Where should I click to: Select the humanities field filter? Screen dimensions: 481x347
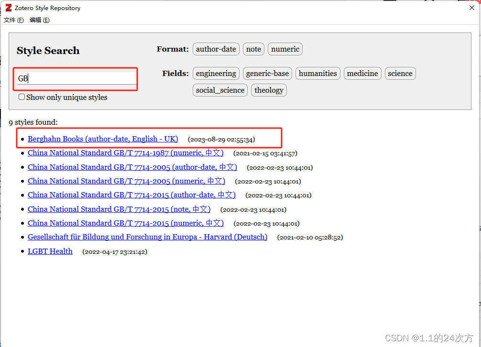pos(318,74)
